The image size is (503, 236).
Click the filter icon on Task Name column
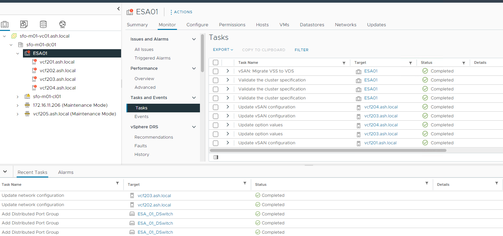tap(344, 62)
